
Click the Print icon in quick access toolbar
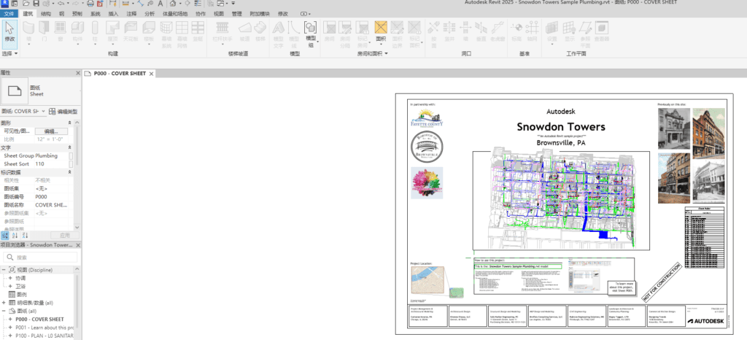(90, 4)
